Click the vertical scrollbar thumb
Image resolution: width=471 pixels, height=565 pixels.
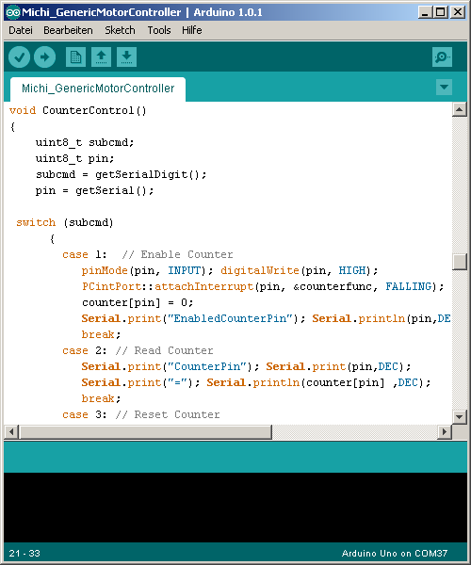pos(460,262)
